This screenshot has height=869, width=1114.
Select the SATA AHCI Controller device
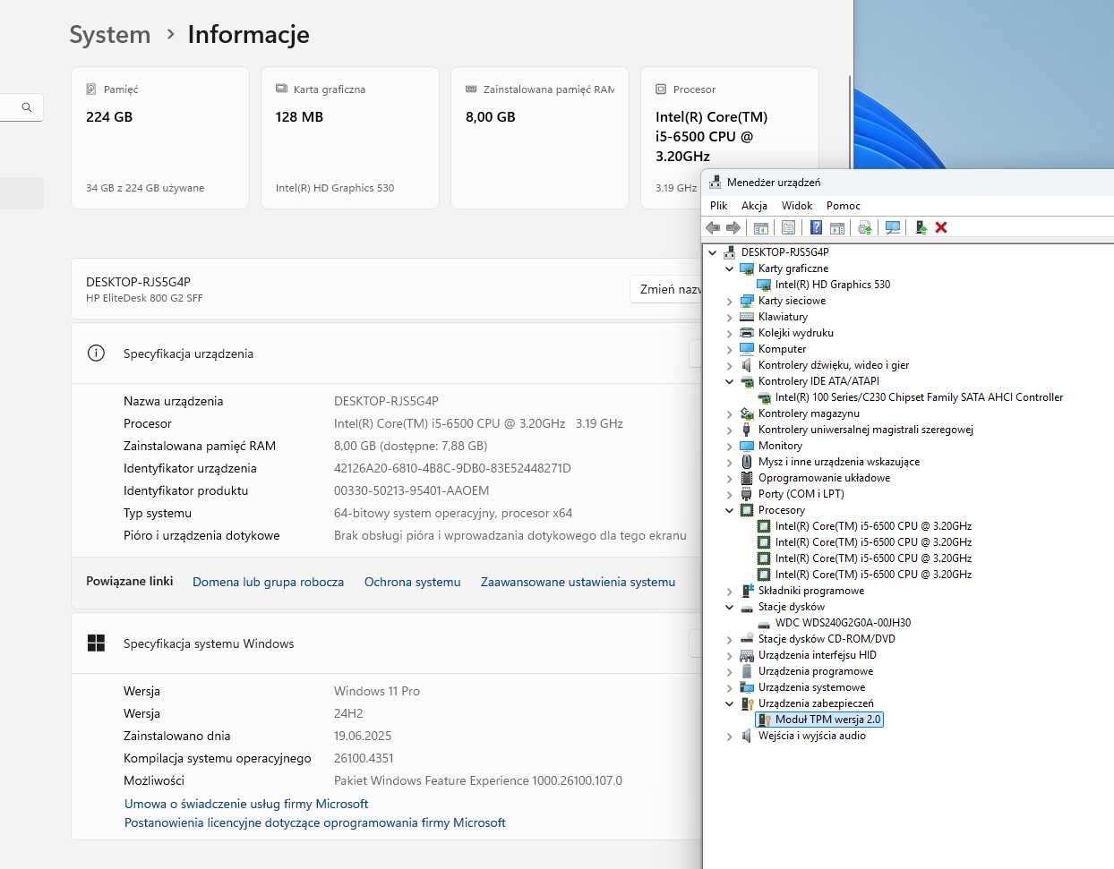coord(919,397)
